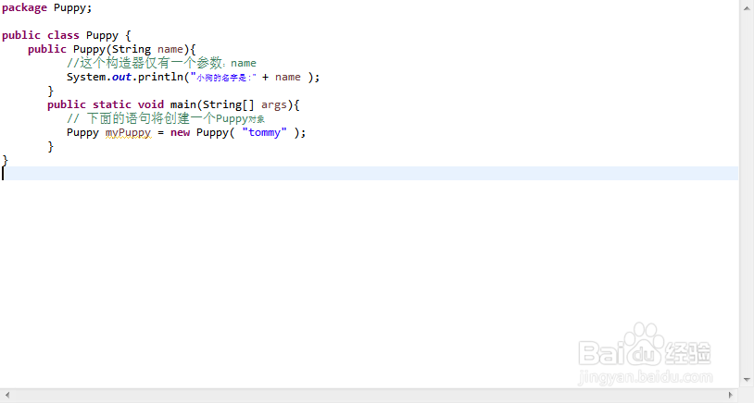This screenshot has width=754, height=403.
Task: Click the 'Puppy(String name)' constructor line
Action: tap(111, 49)
